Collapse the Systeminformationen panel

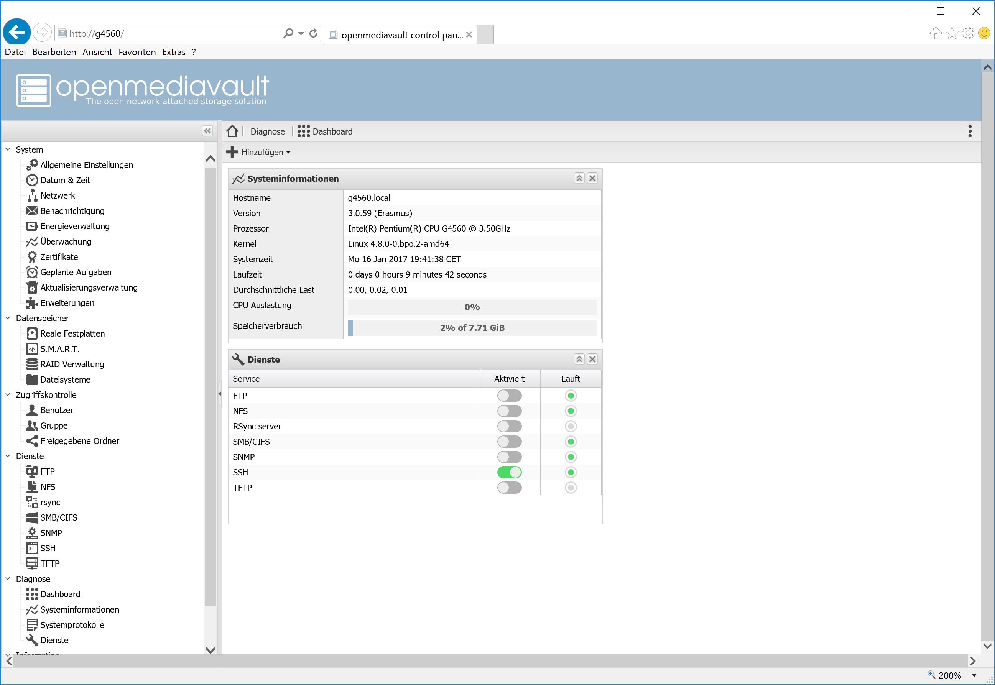point(579,179)
